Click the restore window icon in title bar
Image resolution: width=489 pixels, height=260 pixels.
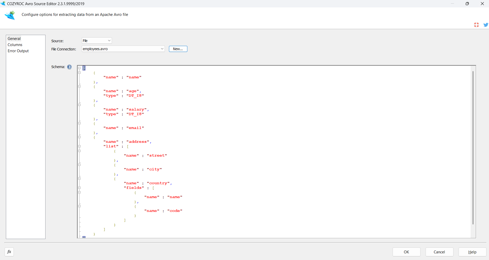click(x=467, y=4)
